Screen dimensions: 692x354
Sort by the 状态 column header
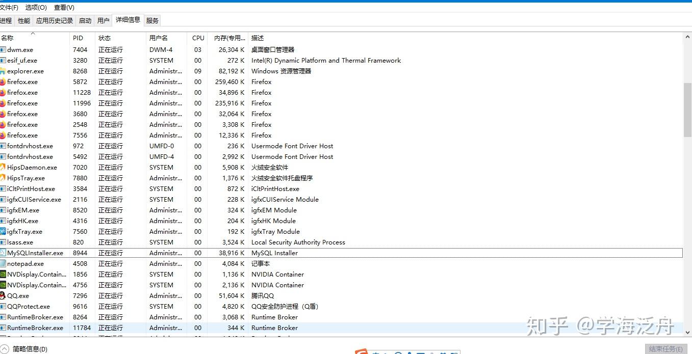pos(120,38)
